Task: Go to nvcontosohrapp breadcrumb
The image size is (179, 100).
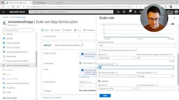Action: (18, 17)
